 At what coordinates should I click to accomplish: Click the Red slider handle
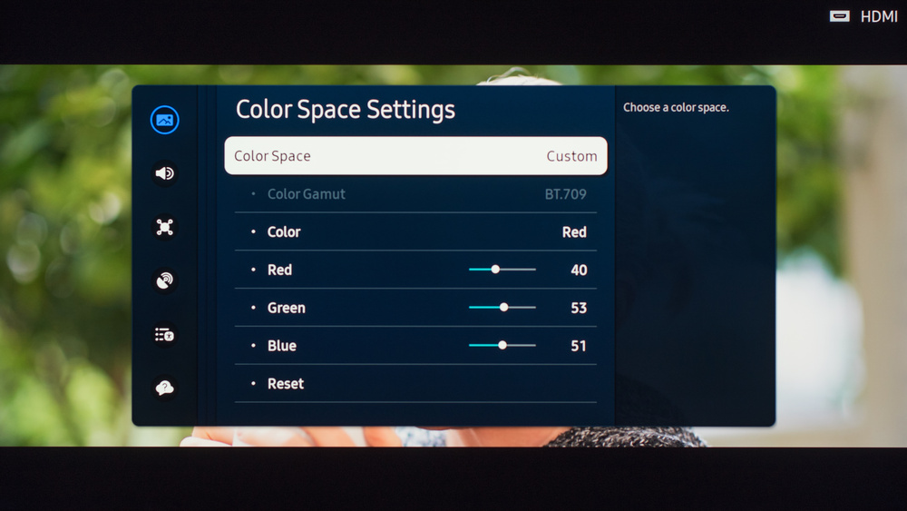(x=495, y=270)
